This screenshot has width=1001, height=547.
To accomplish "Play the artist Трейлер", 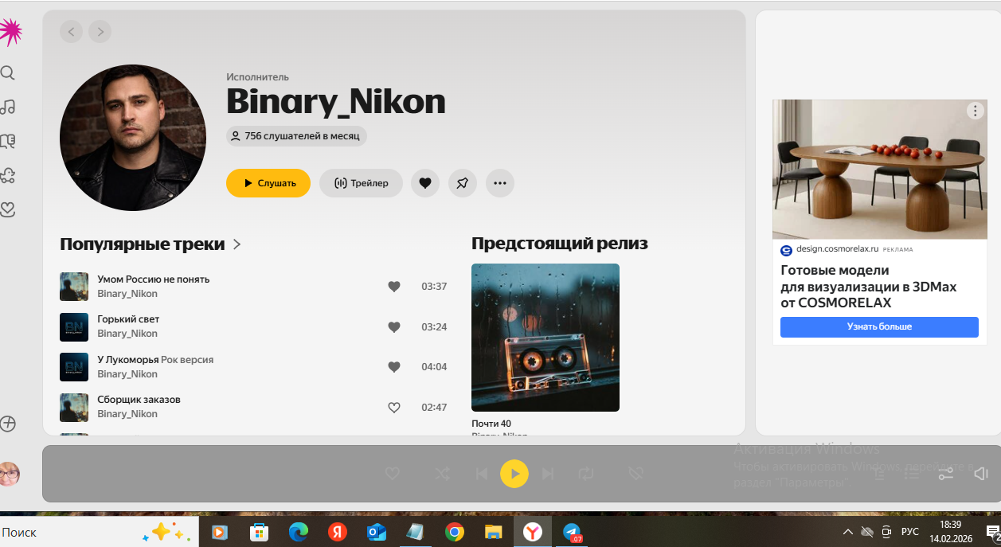I will click(x=361, y=183).
